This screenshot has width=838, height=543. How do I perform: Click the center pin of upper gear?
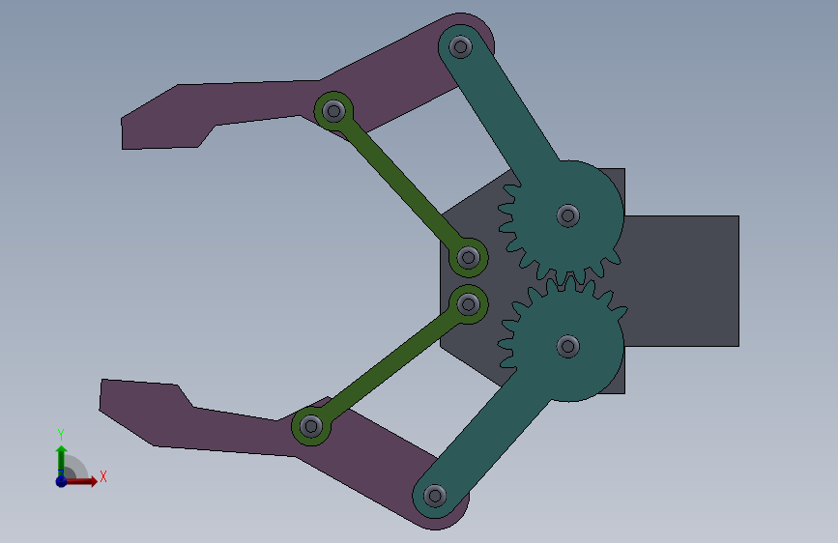pyautogui.click(x=568, y=215)
